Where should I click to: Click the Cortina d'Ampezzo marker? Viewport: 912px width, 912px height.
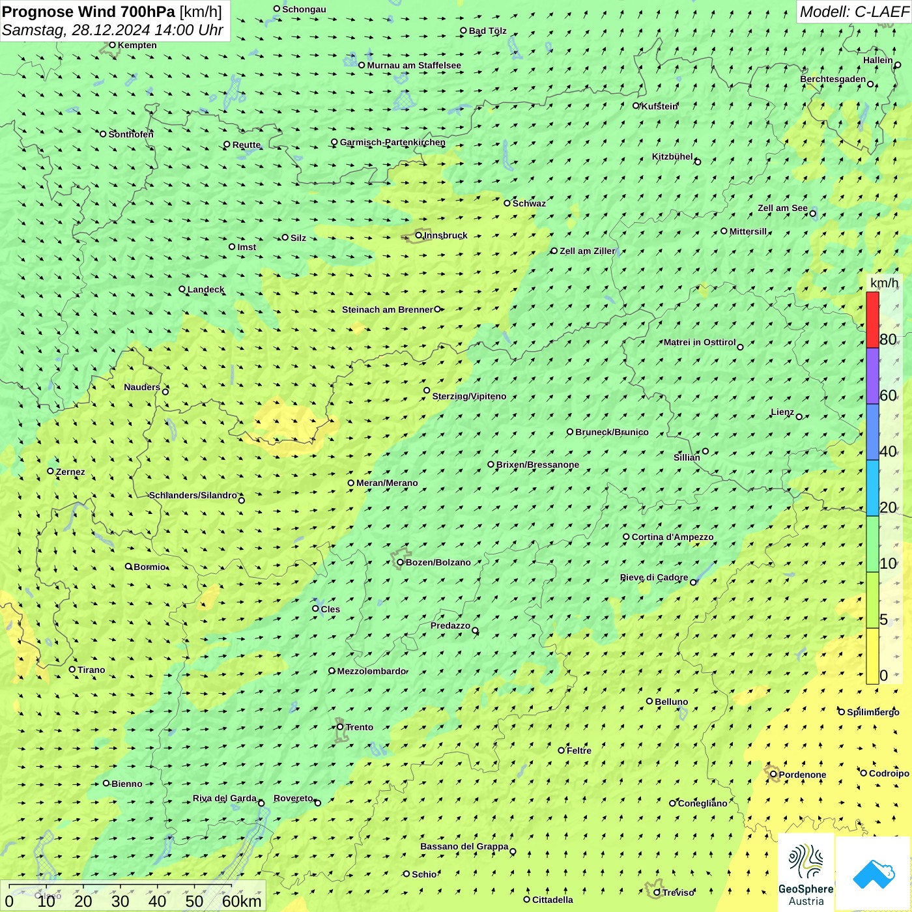click(627, 537)
